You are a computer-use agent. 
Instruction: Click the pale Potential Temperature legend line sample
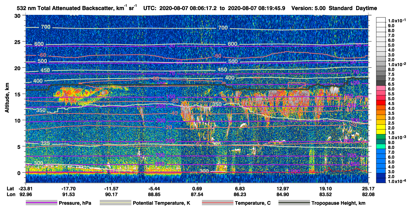[115, 203]
